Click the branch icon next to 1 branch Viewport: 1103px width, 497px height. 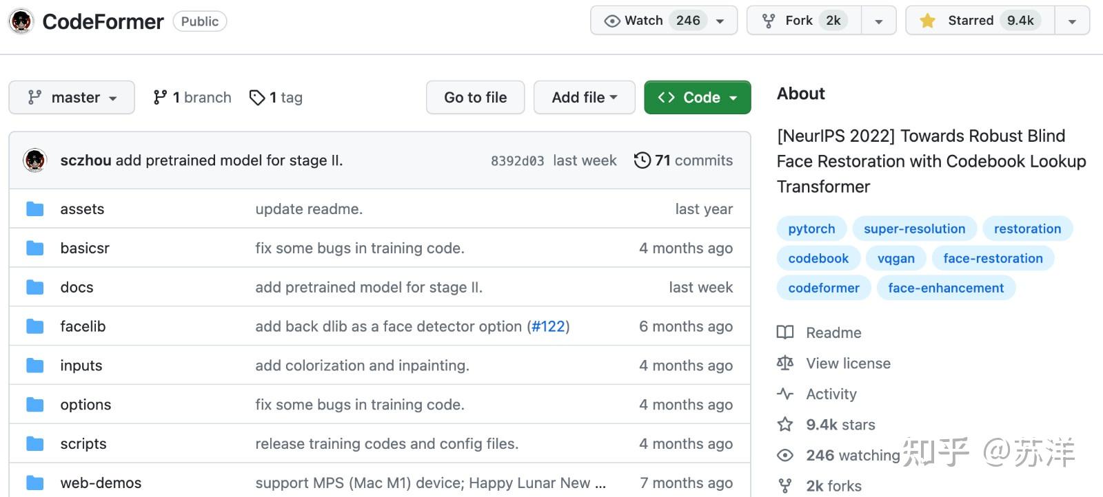[160, 98]
